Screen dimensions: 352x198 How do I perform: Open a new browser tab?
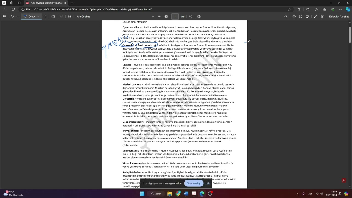click(x=72, y=3)
